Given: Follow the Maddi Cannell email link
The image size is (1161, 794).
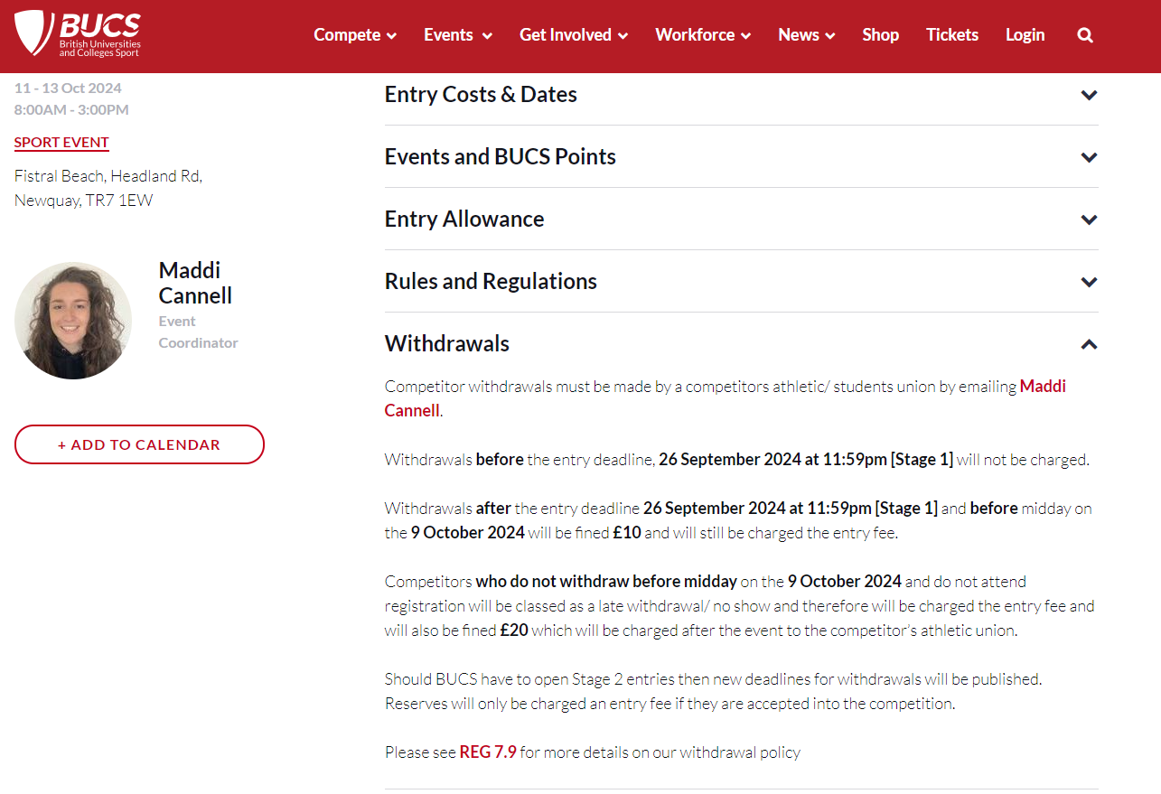Looking at the screenshot, I should click(x=726, y=398).
